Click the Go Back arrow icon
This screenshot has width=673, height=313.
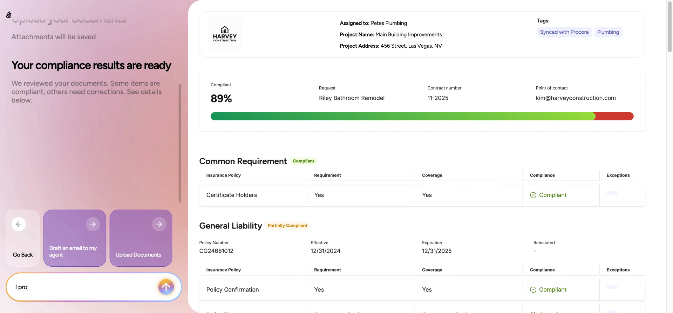point(19,224)
